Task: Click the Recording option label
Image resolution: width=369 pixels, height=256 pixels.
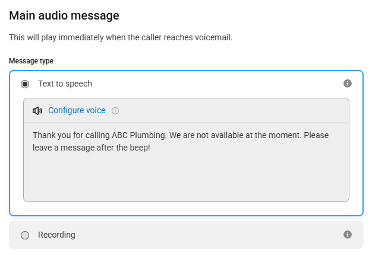Action: pyautogui.click(x=56, y=235)
